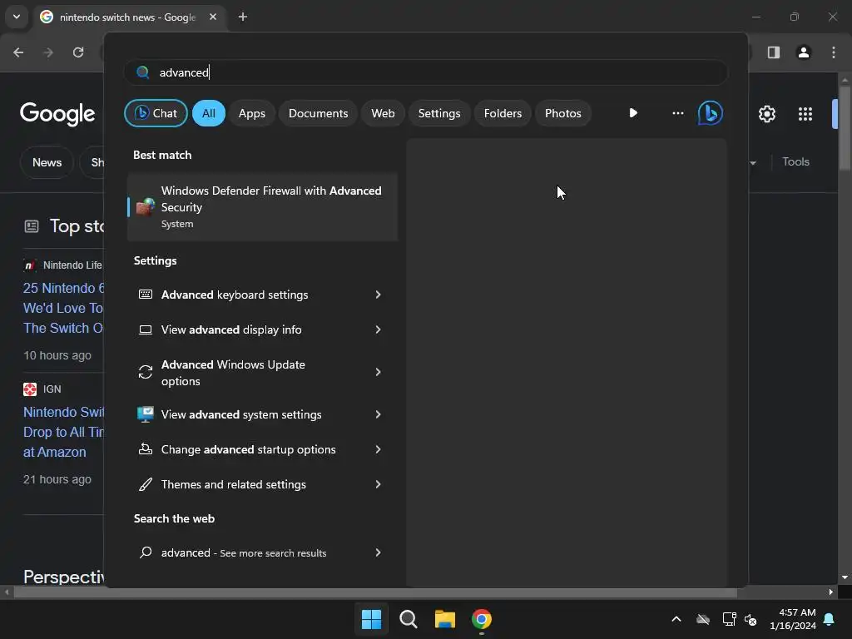852x639 pixels.
Task: Open the Windows Start menu
Action: click(372, 619)
